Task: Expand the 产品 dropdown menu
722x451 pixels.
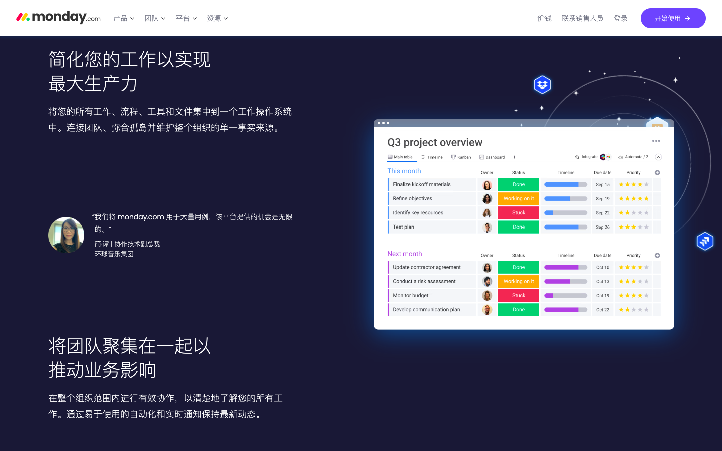Action: (124, 18)
